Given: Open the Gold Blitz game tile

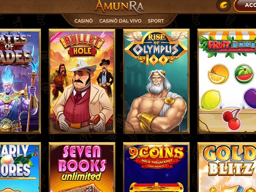Looking at the screenshot, I should (227, 167).
